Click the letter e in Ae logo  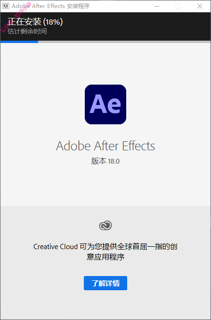[114, 106]
